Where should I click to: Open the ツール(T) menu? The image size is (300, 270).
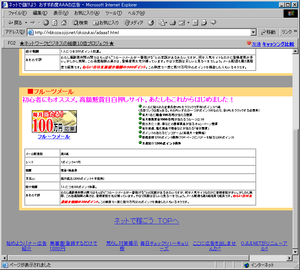point(114,13)
